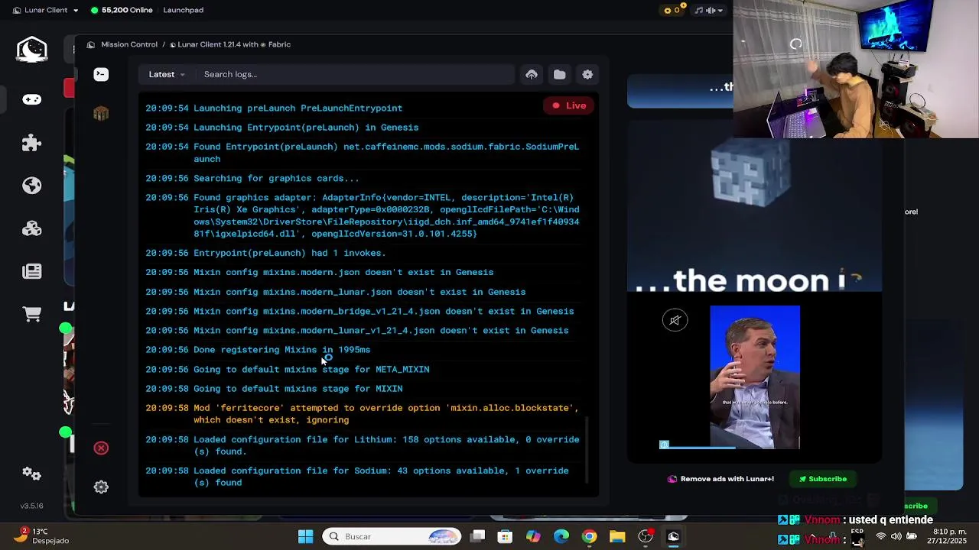Open the Windows Start menu
The width and height of the screenshot is (979, 550).
(305, 536)
